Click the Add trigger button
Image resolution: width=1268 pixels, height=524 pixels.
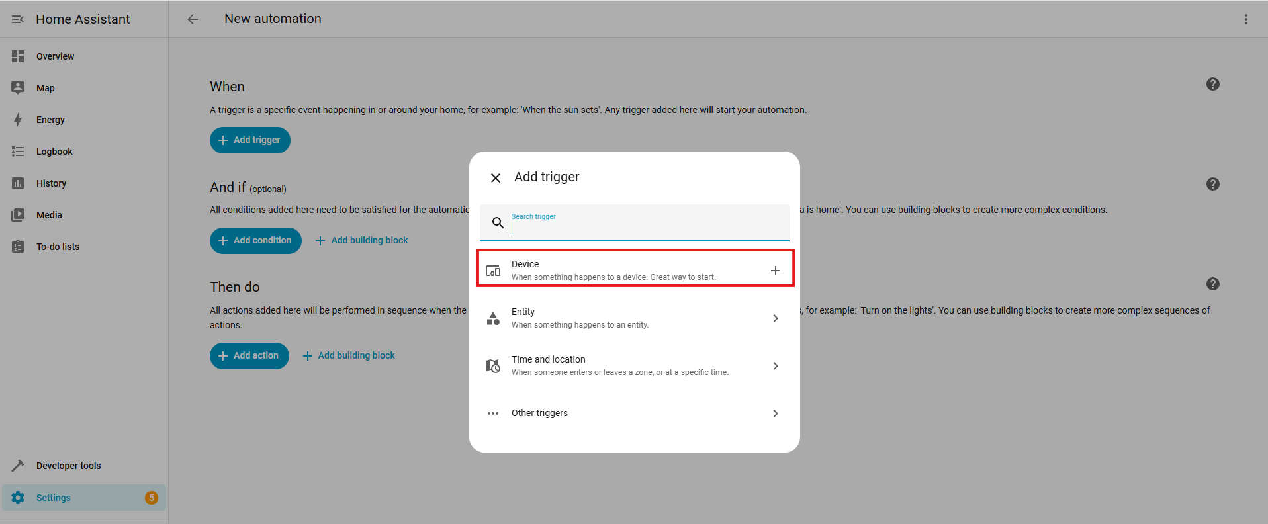click(250, 140)
